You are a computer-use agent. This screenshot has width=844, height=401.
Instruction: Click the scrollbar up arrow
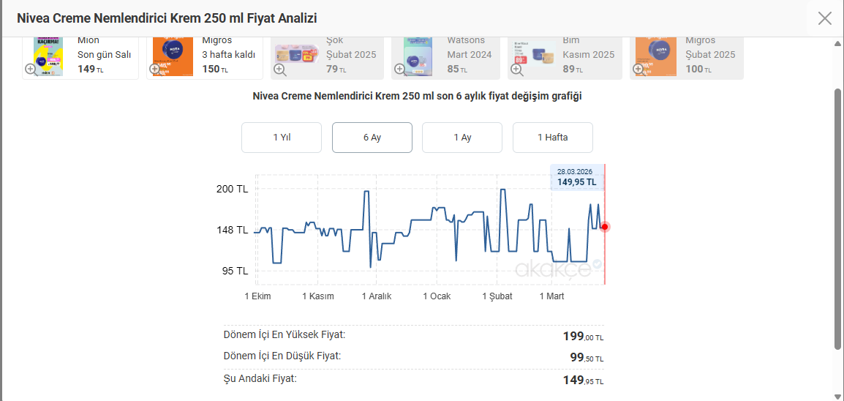click(837, 44)
